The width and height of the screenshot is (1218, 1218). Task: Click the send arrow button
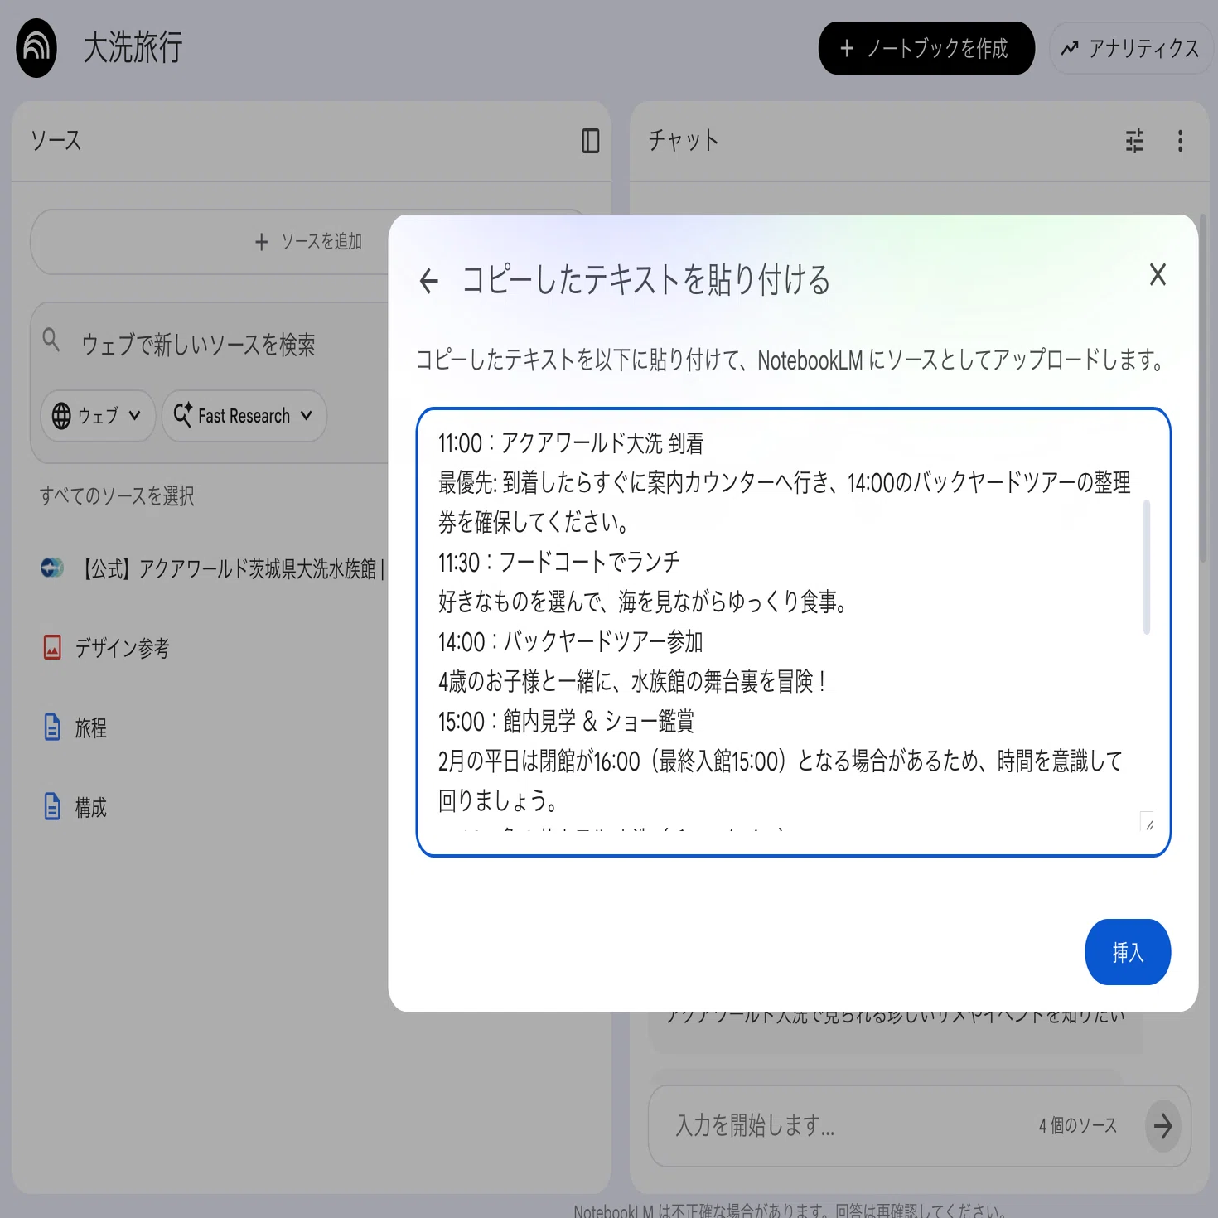(1163, 1125)
